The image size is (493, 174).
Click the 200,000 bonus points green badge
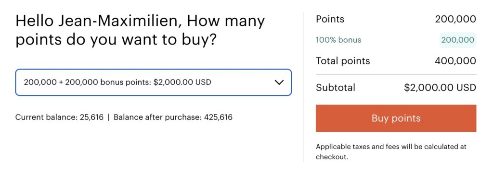(457, 40)
